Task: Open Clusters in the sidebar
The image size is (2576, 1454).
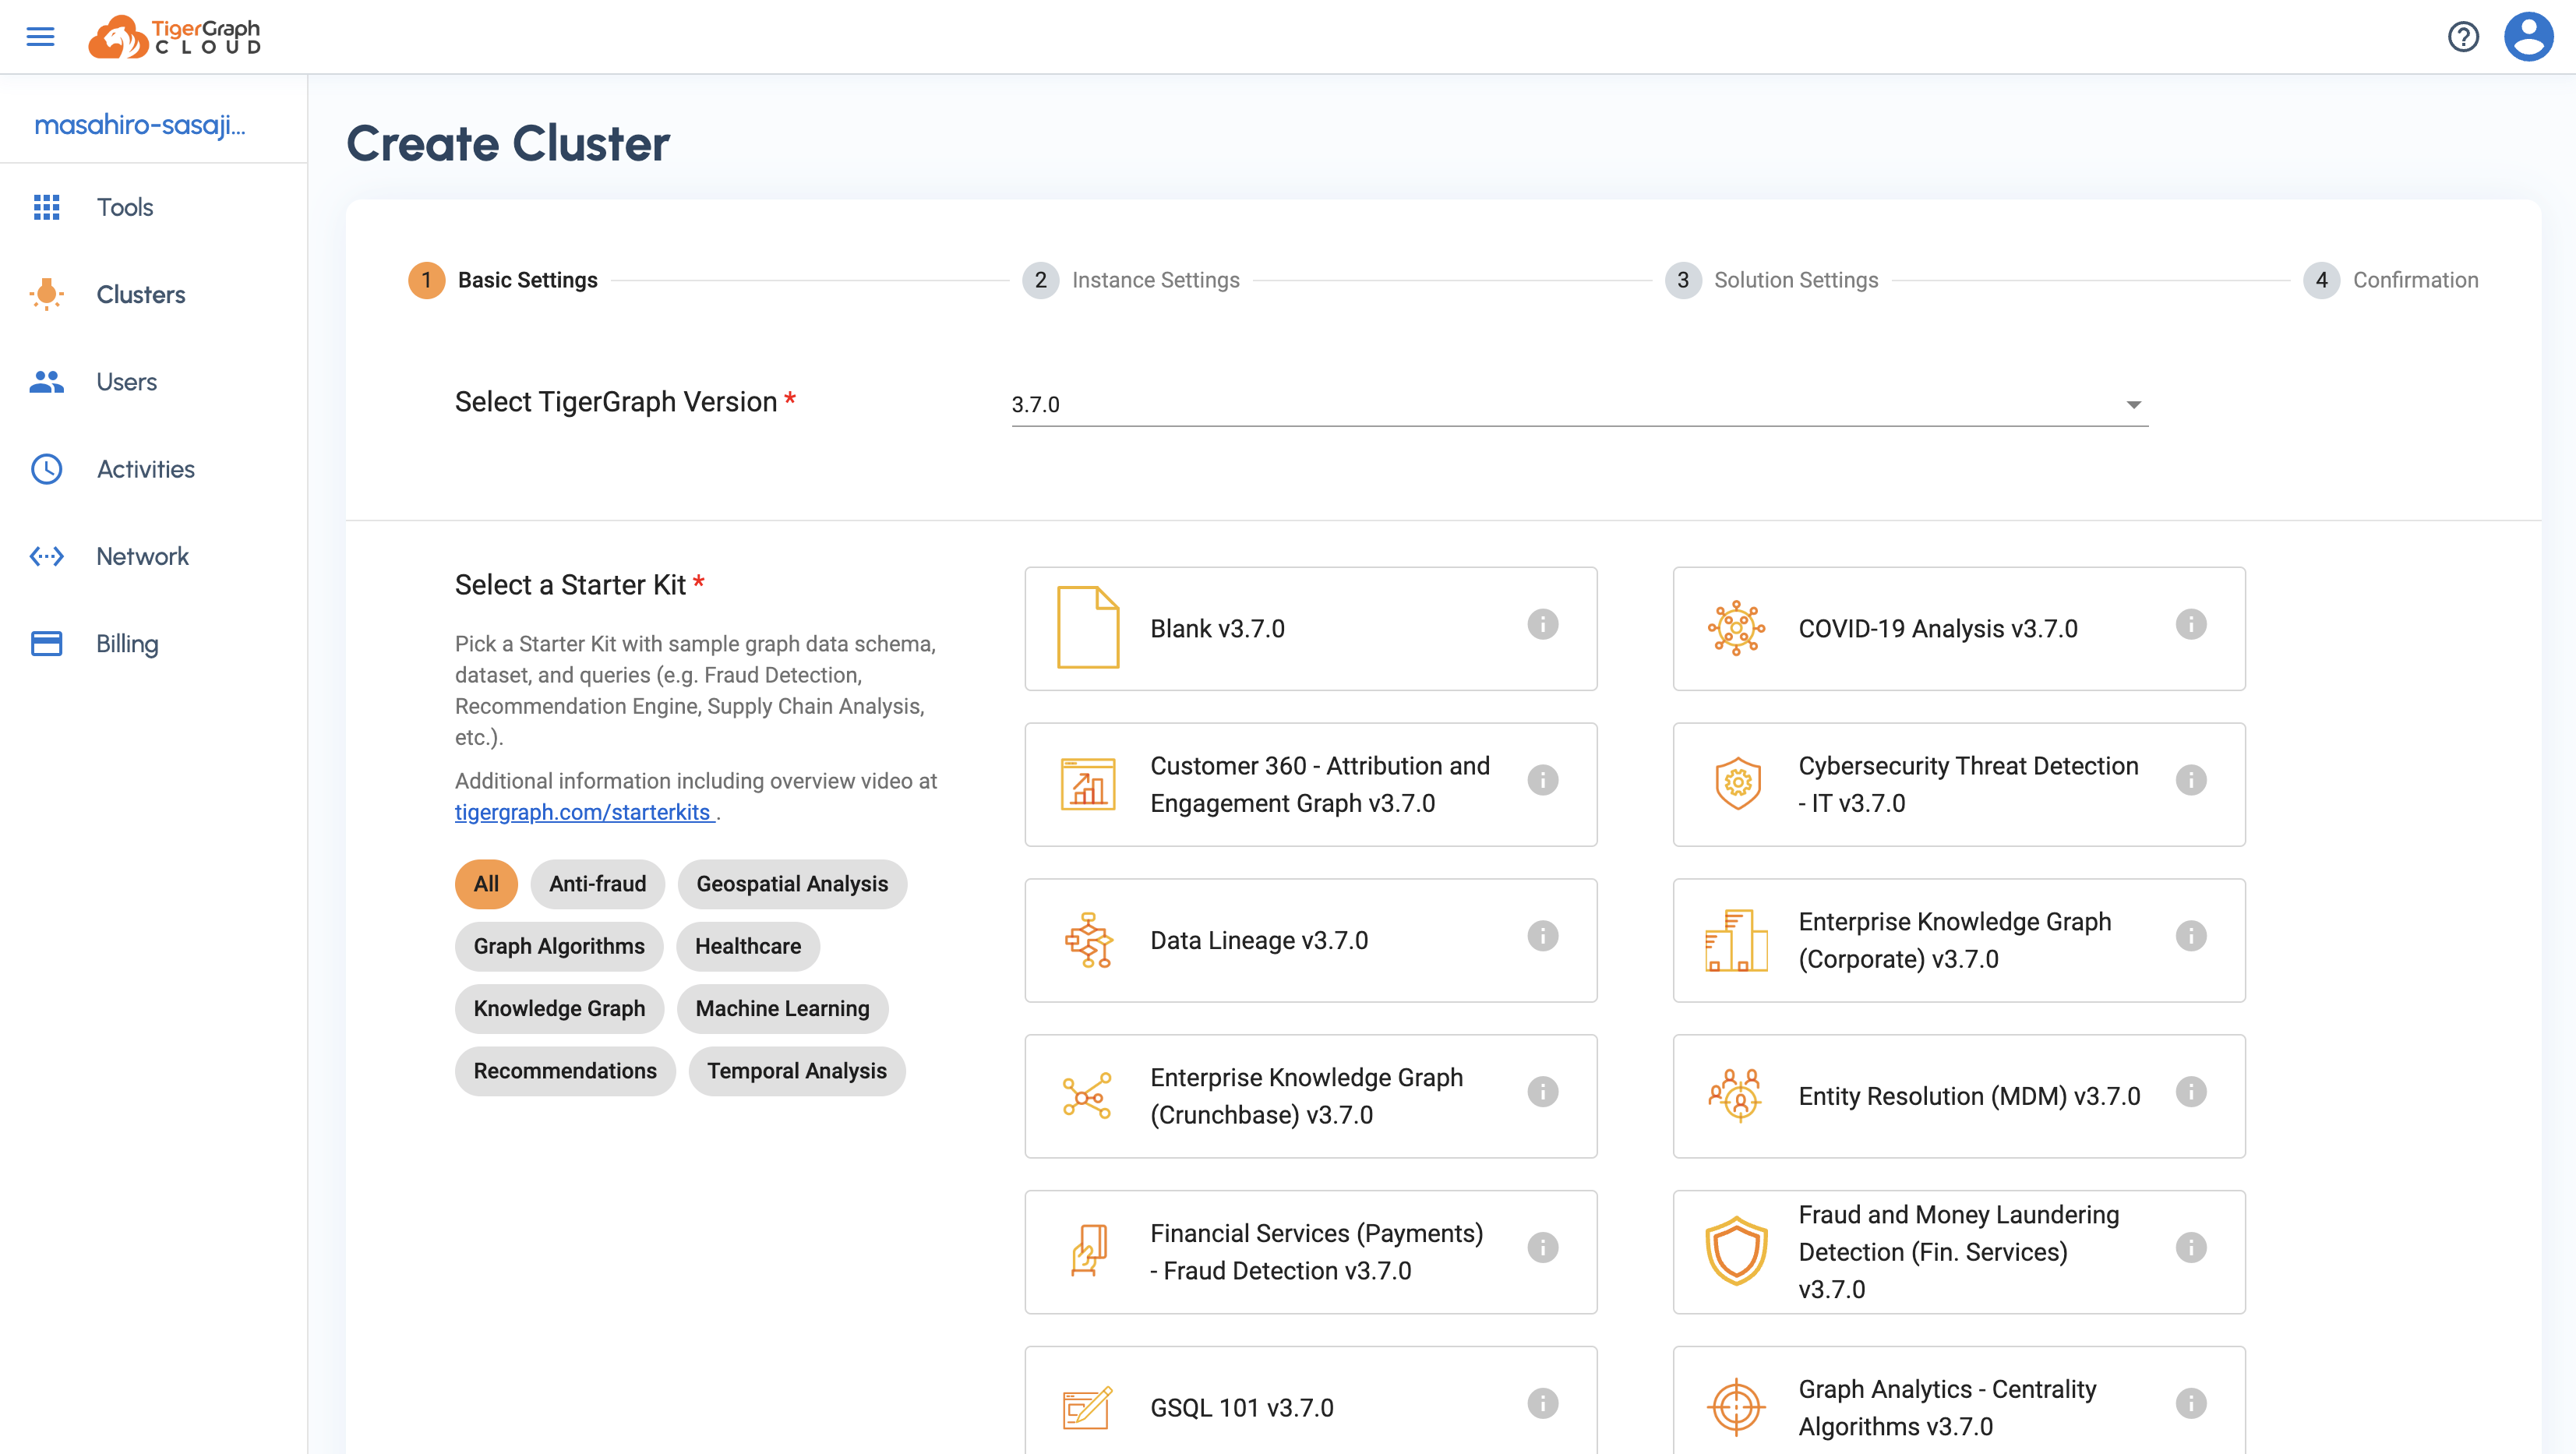Action: tap(140, 295)
